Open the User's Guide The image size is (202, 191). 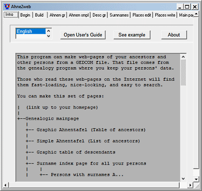83,35
